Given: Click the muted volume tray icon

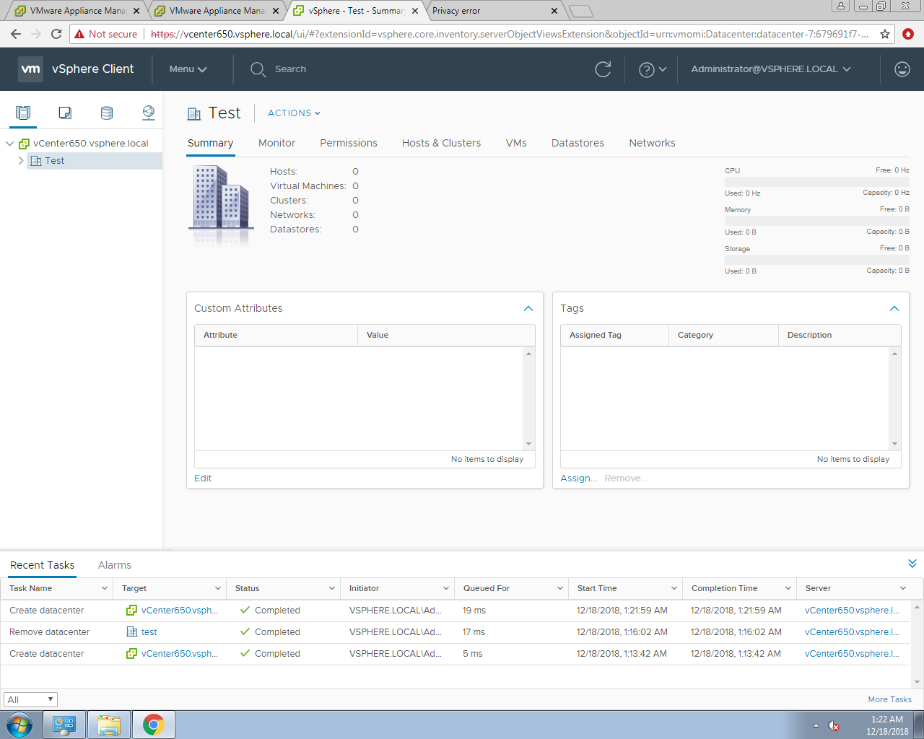Looking at the screenshot, I should click(x=834, y=725).
